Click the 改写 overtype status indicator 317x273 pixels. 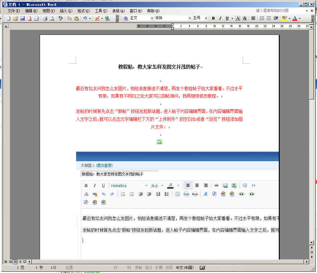pos(169,268)
